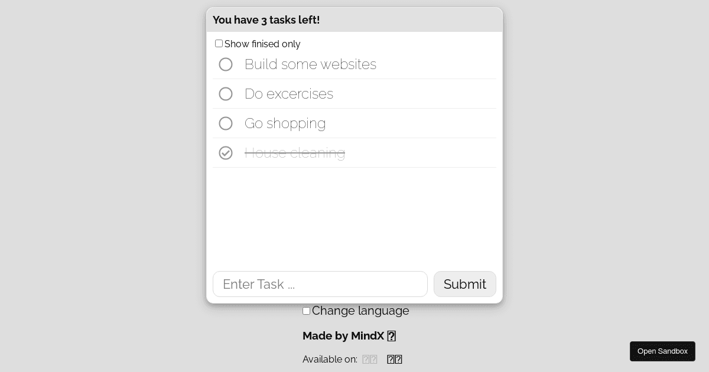This screenshot has height=372, width=709.
Task: Click the "Go shopping" task label
Action: click(285, 123)
